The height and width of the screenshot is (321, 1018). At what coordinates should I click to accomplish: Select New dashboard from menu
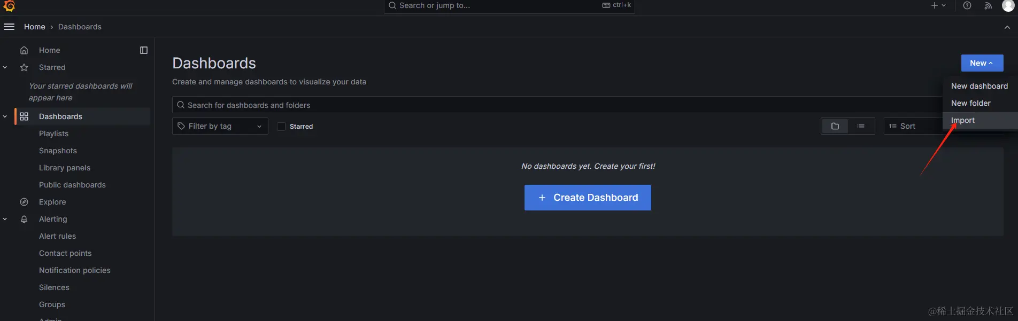point(980,86)
